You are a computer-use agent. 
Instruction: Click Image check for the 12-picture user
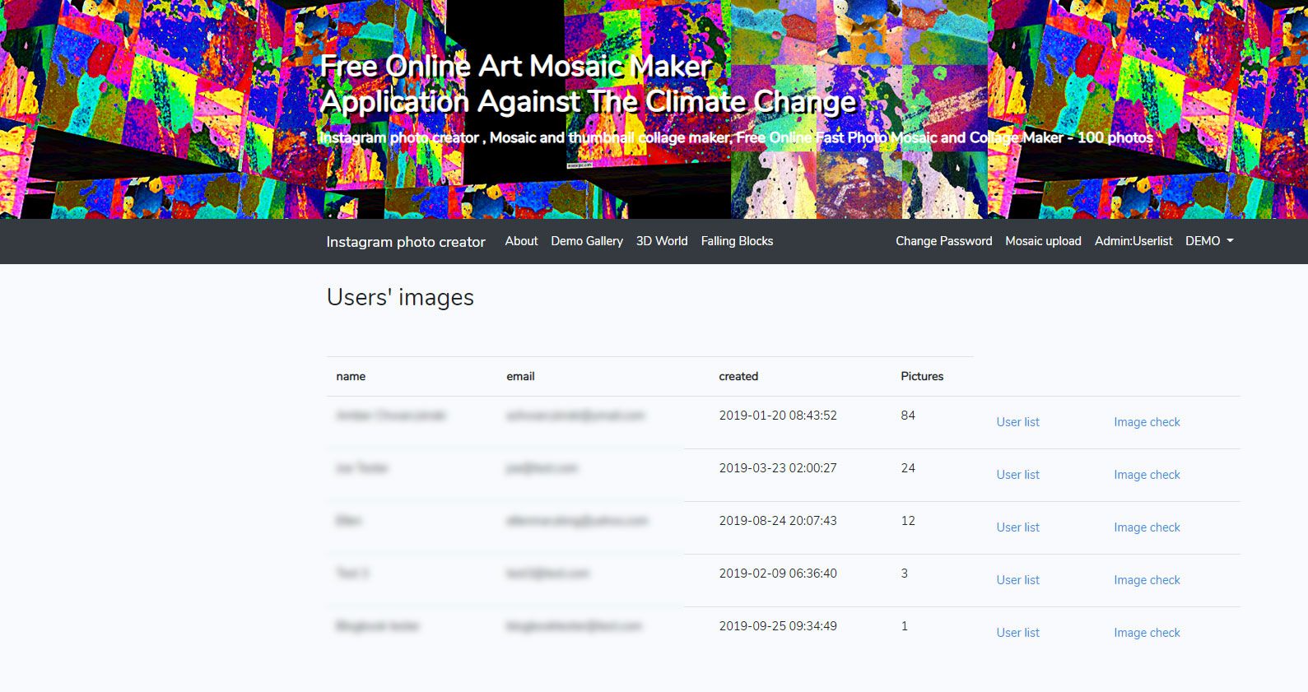(x=1147, y=527)
